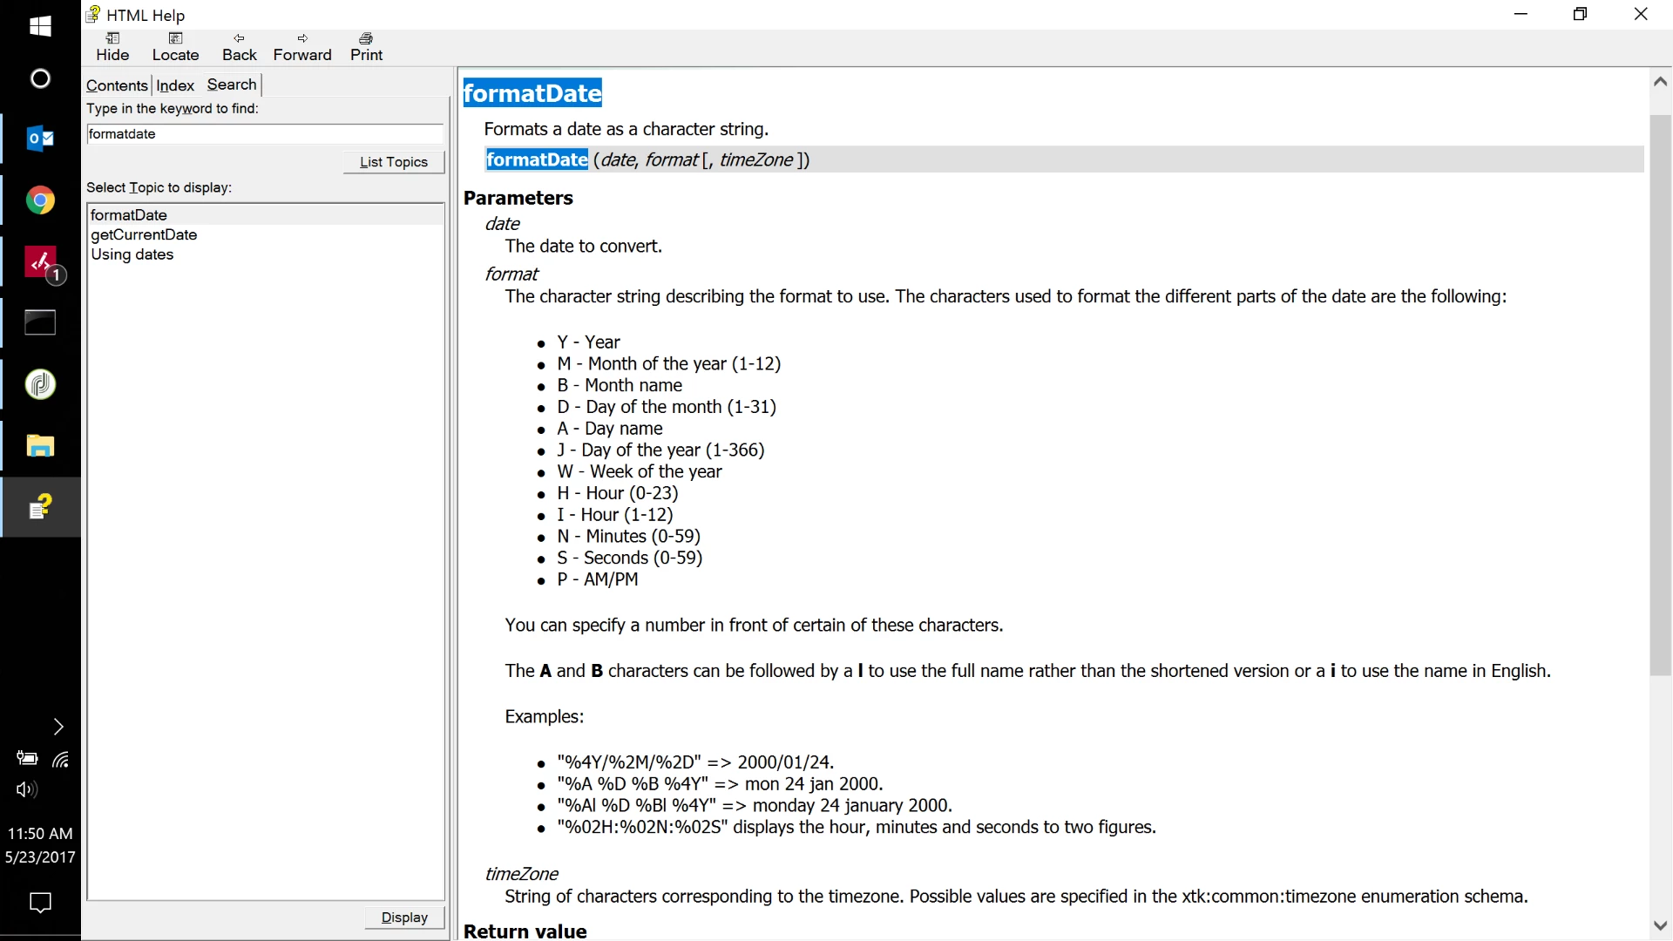Go Back using toolbar arrow
The width and height of the screenshot is (1673, 941).
(239, 46)
